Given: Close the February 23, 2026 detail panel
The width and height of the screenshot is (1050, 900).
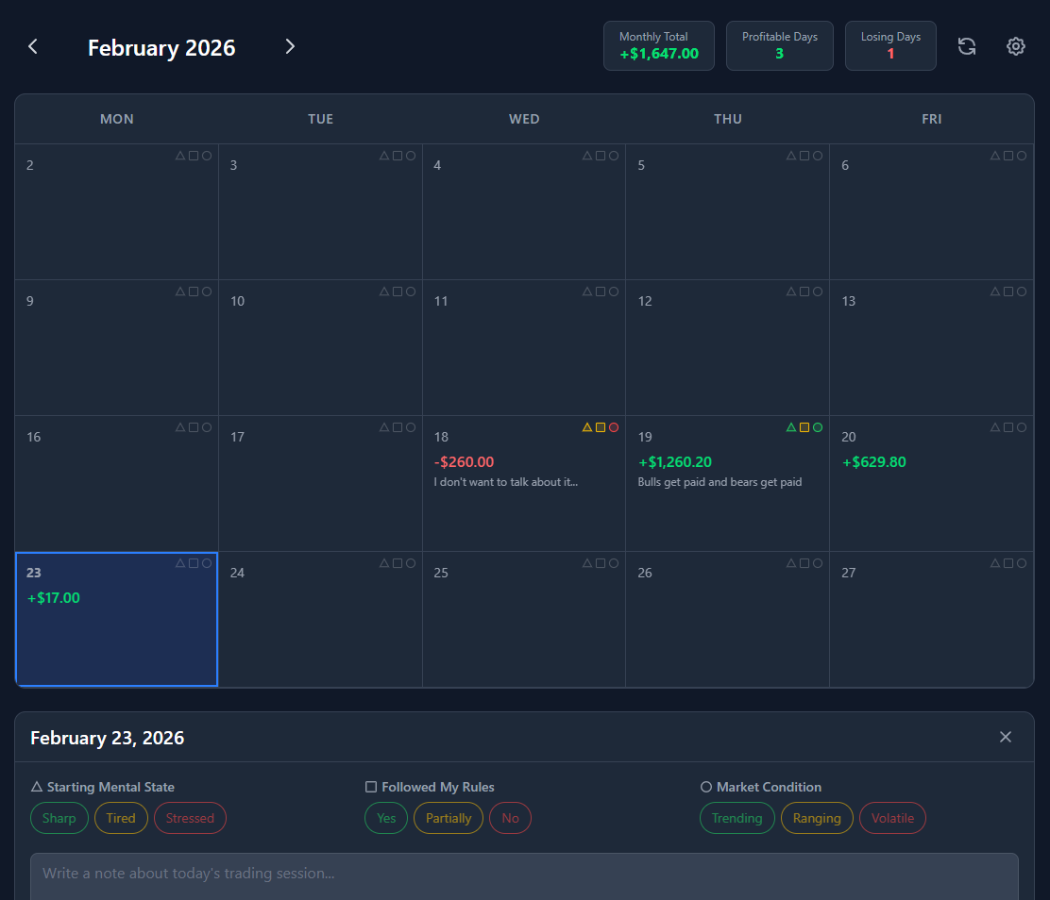Looking at the screenshot, I should 1005,737.
